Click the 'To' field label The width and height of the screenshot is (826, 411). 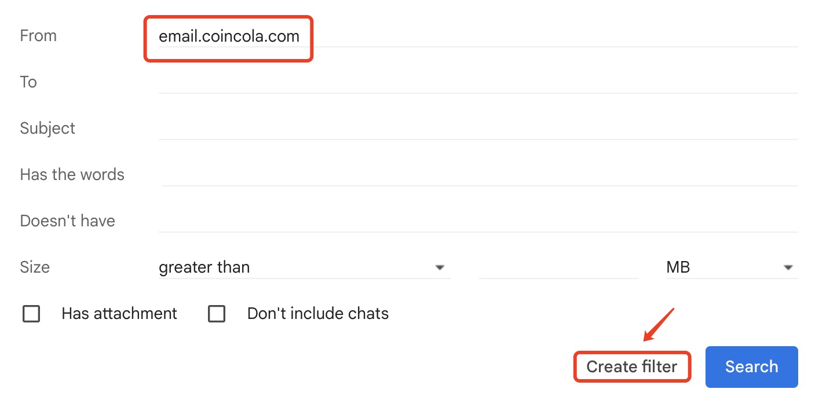[28, 82]
